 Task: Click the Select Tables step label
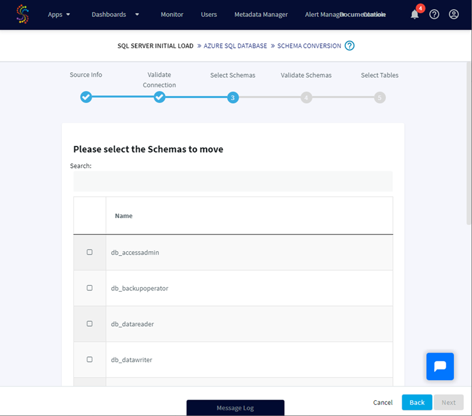pos(380,75)
